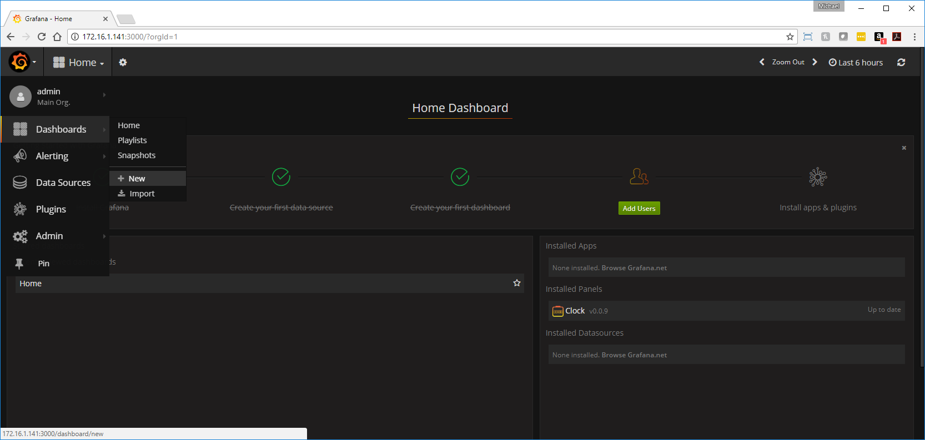Image resolution: width=925 pixels, height=440 pixels.
Task: Close the Grafana - Home browser tab
Action: point(105,19)
